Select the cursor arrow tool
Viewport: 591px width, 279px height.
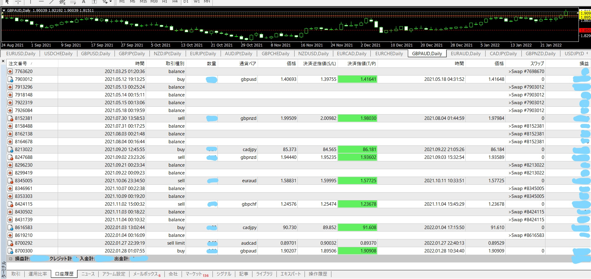coord(7,2)
